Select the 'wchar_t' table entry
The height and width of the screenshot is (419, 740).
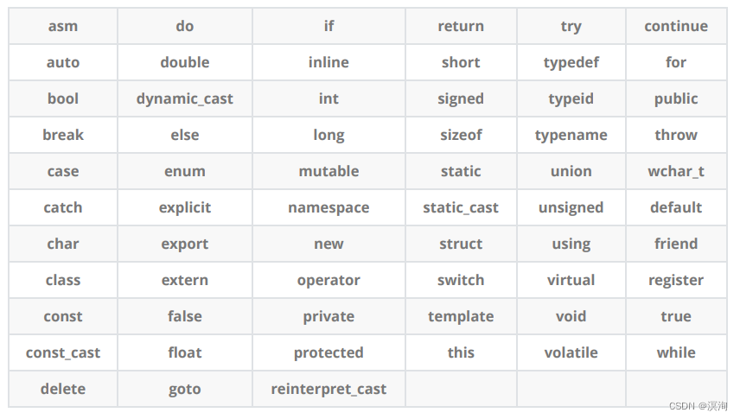point(676,171)
